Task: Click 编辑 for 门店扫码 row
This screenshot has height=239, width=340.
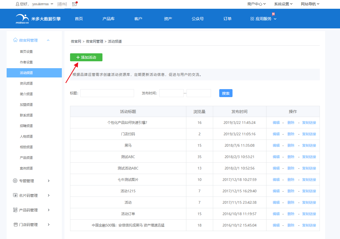Action: click(276, 134)
